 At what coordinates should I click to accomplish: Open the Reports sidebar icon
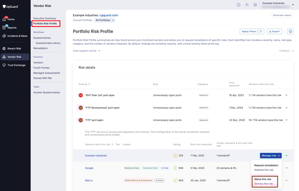[4, 27]
